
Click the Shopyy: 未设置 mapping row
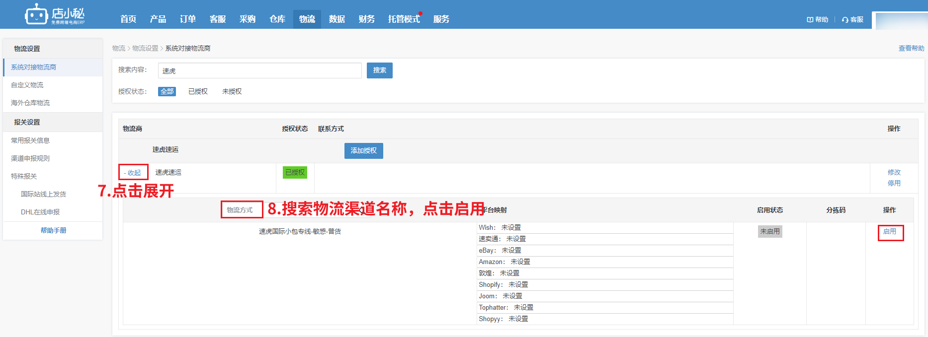click(x=605, y=319)
